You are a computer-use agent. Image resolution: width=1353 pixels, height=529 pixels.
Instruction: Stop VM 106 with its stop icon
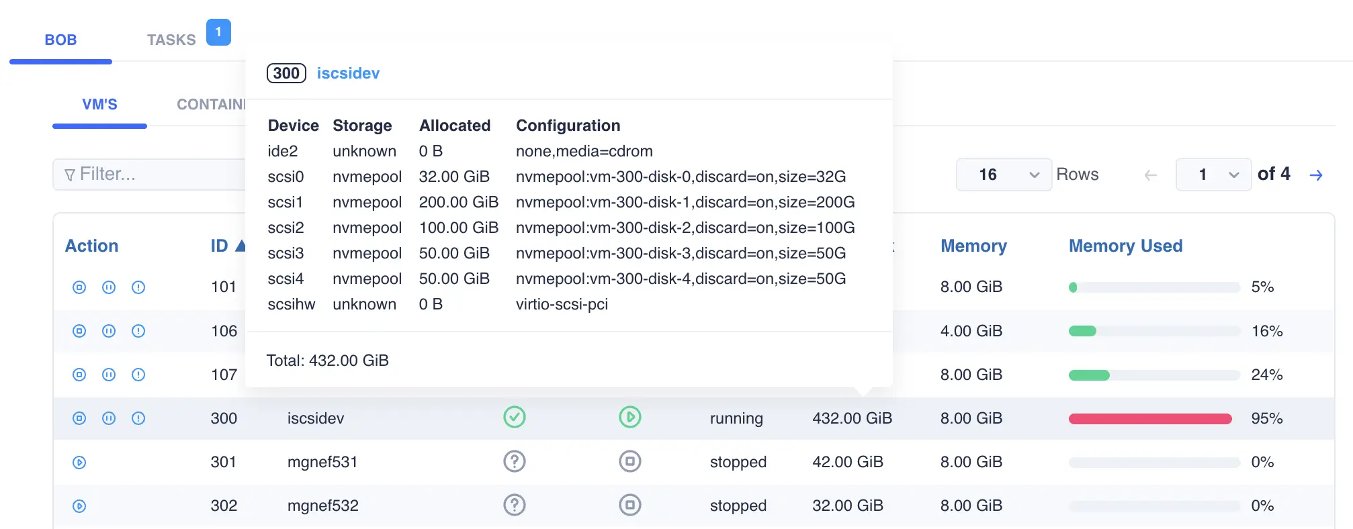click(x=79, y=331)
